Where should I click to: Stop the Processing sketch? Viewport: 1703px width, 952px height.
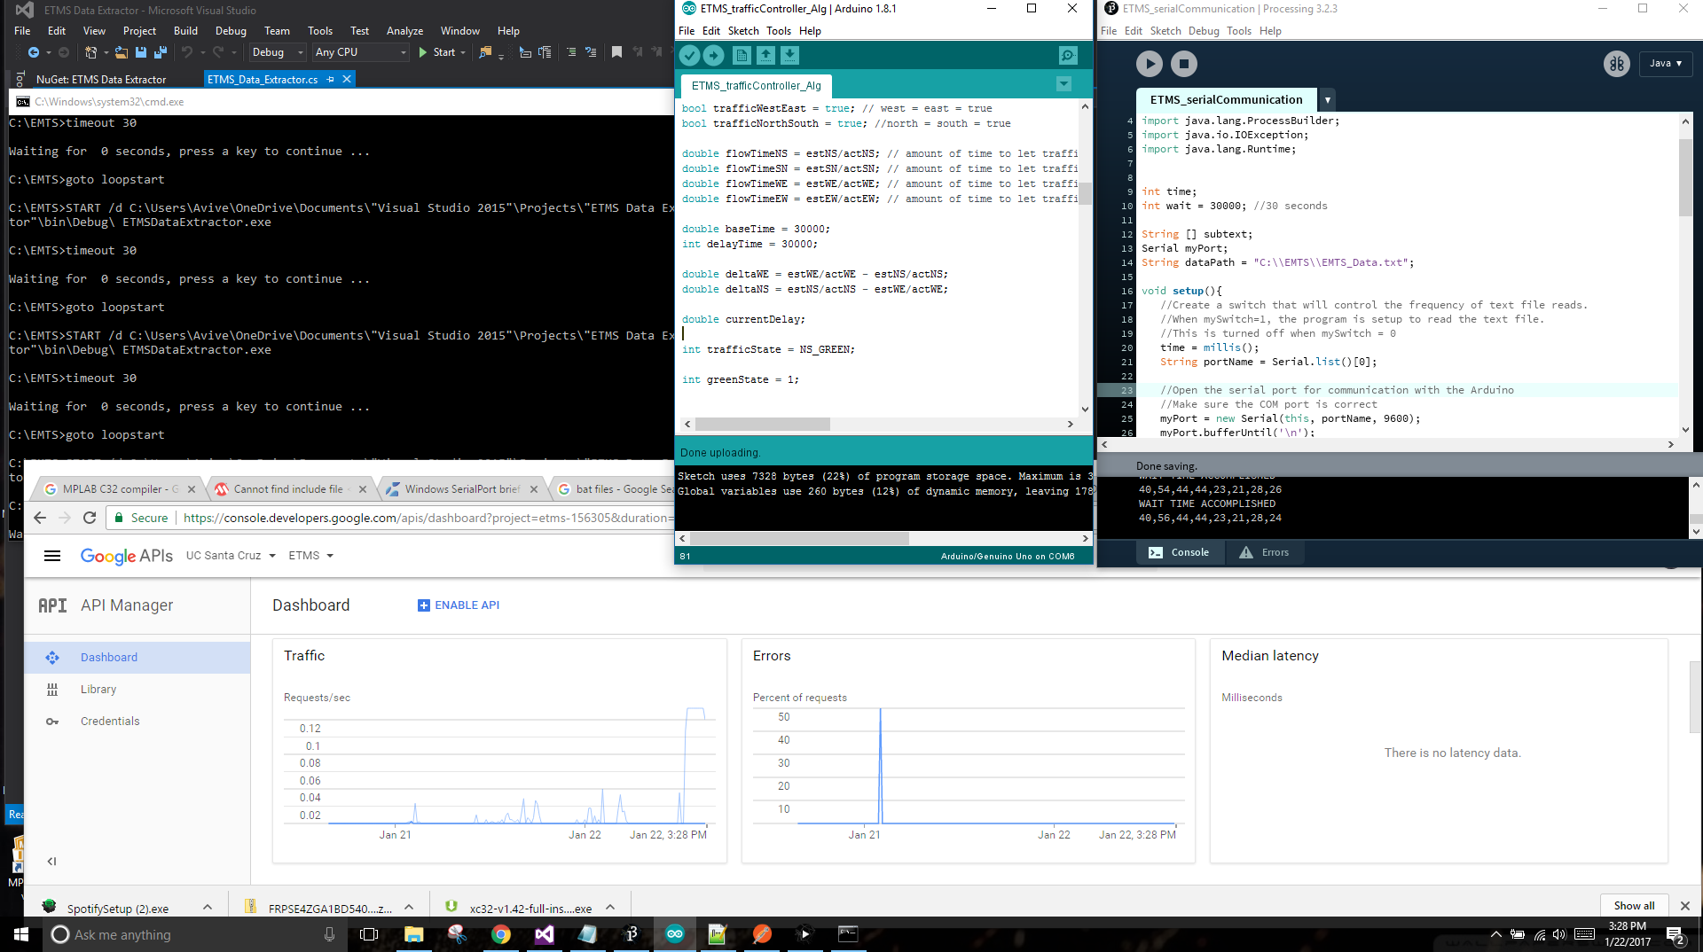coord(1184,64)
